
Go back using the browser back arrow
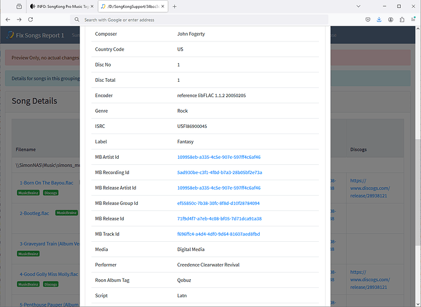[x=8, y=20]
